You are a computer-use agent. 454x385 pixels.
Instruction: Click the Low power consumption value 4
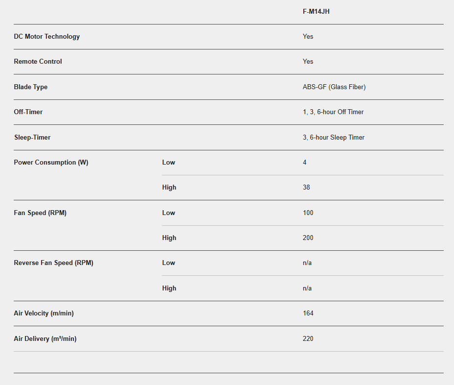point(305,163)
